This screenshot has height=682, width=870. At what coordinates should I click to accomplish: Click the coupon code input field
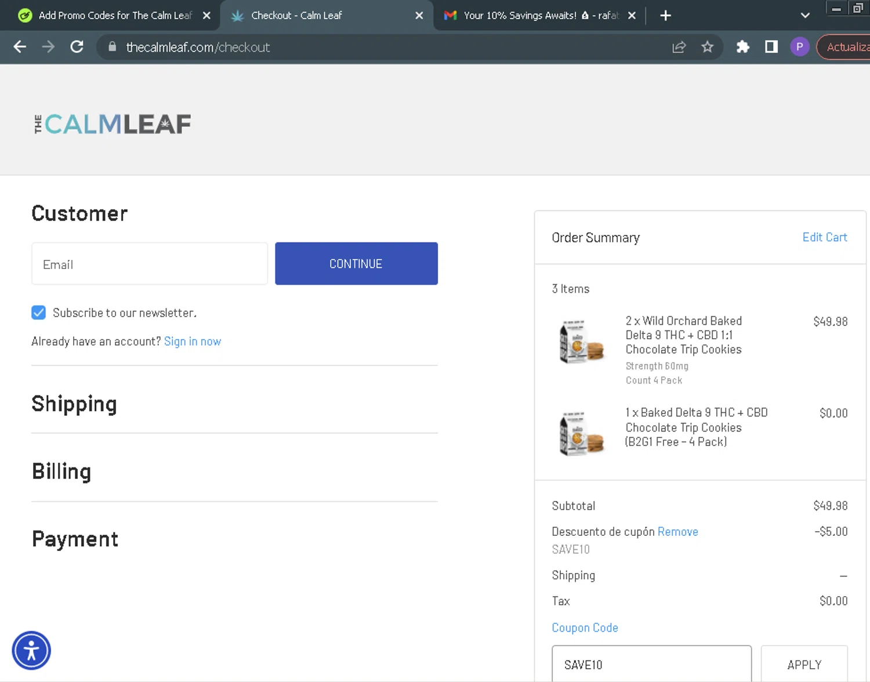pos(651,664)
